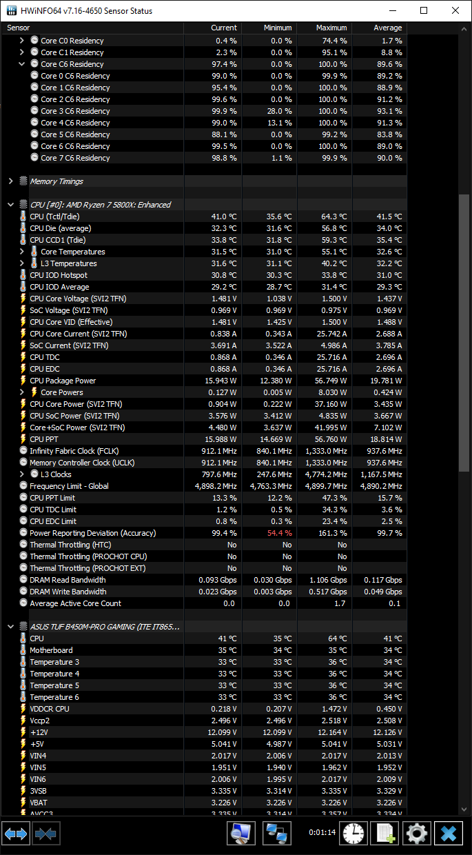Select the CPU IOD Hotspot row

tap(205, 275)
